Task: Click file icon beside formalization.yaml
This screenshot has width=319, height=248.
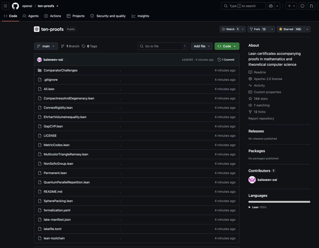Action: (40, 210)
